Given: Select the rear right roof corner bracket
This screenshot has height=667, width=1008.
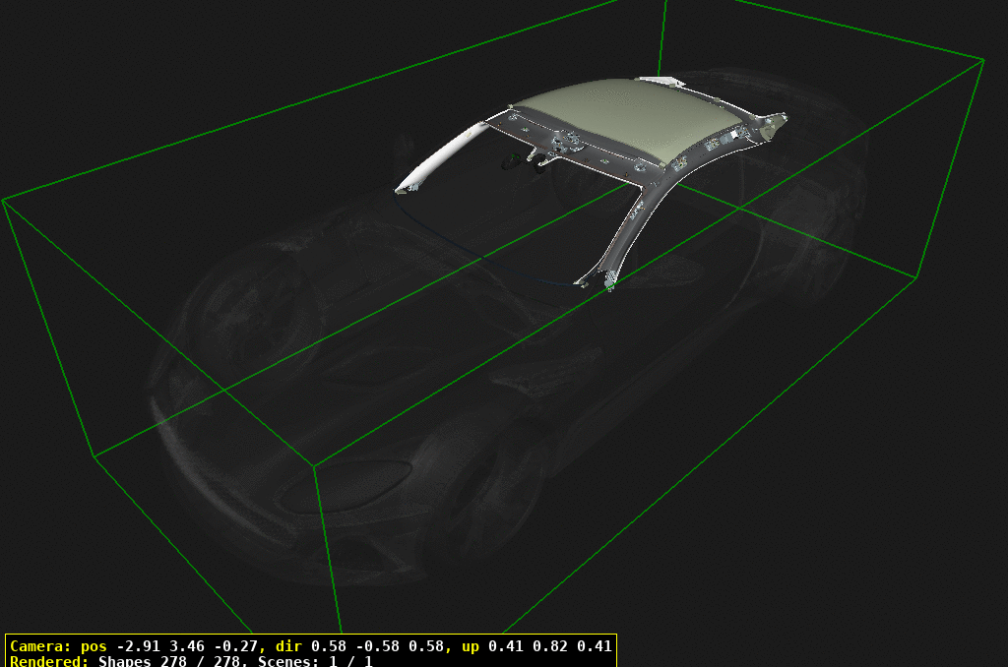Looking at the screenshot, I should (x=773, y=122).
